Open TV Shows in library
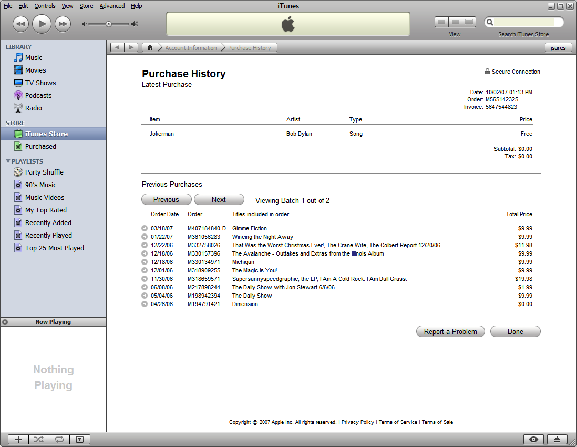Viewport: 577px width, 447px height. [35, 83]
